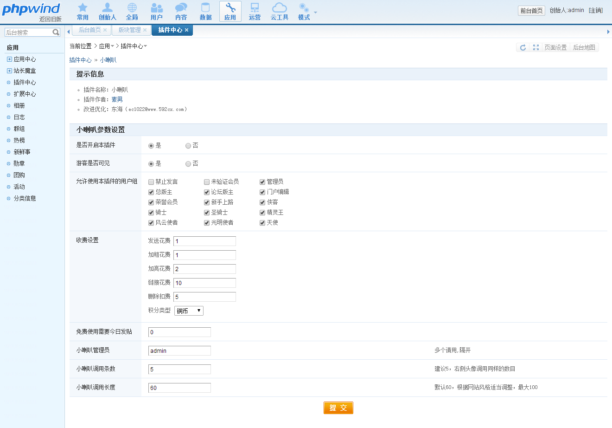
Task: Check the 未验证会员 user group
Action: (207, 182)
